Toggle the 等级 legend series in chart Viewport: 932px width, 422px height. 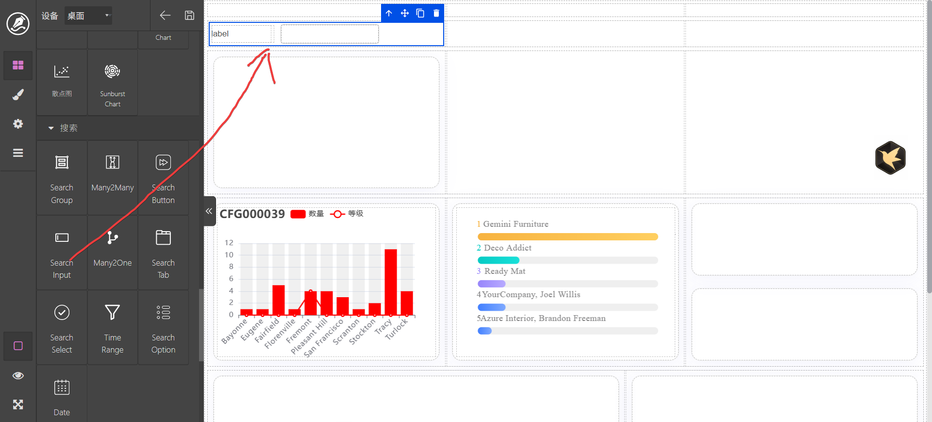click(347, 214)
